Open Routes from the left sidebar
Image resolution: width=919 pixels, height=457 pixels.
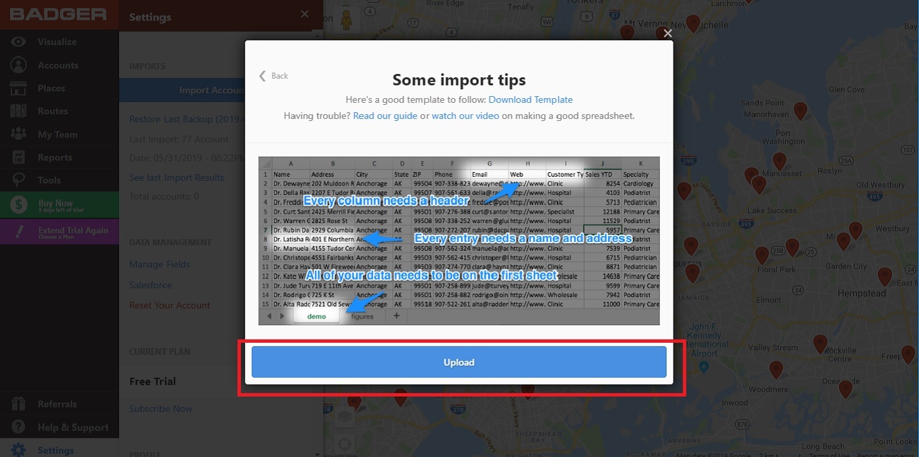(x=59, y=111)
